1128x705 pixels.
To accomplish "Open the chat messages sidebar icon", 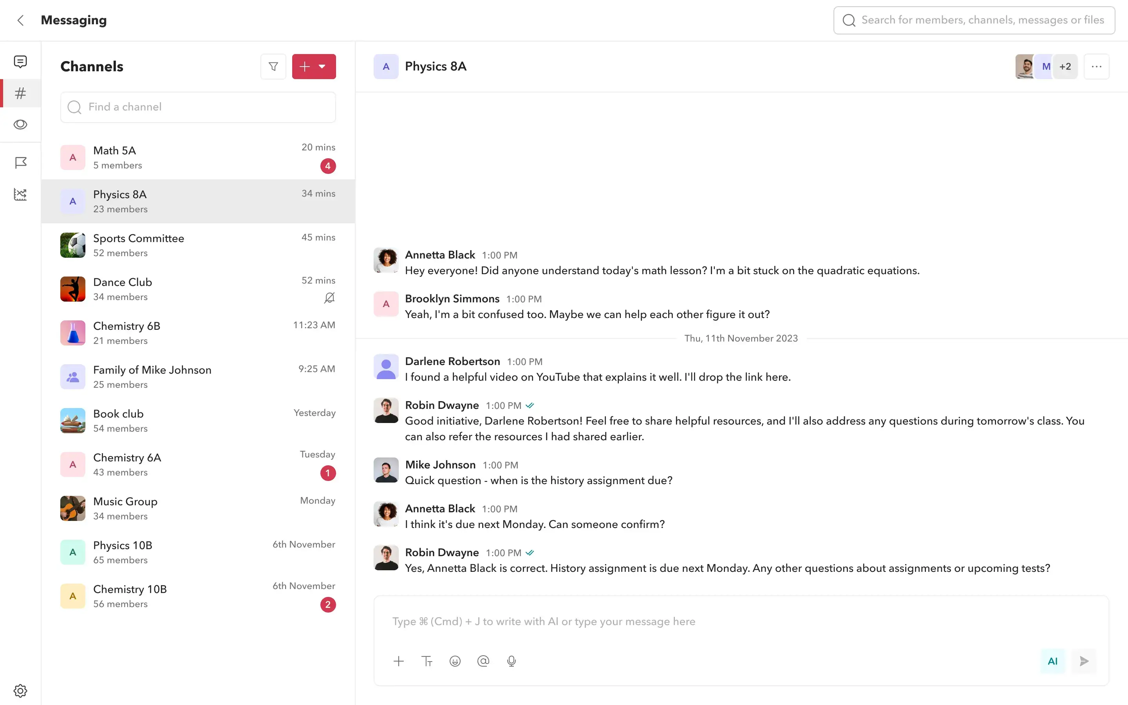I will click(20, 61).
